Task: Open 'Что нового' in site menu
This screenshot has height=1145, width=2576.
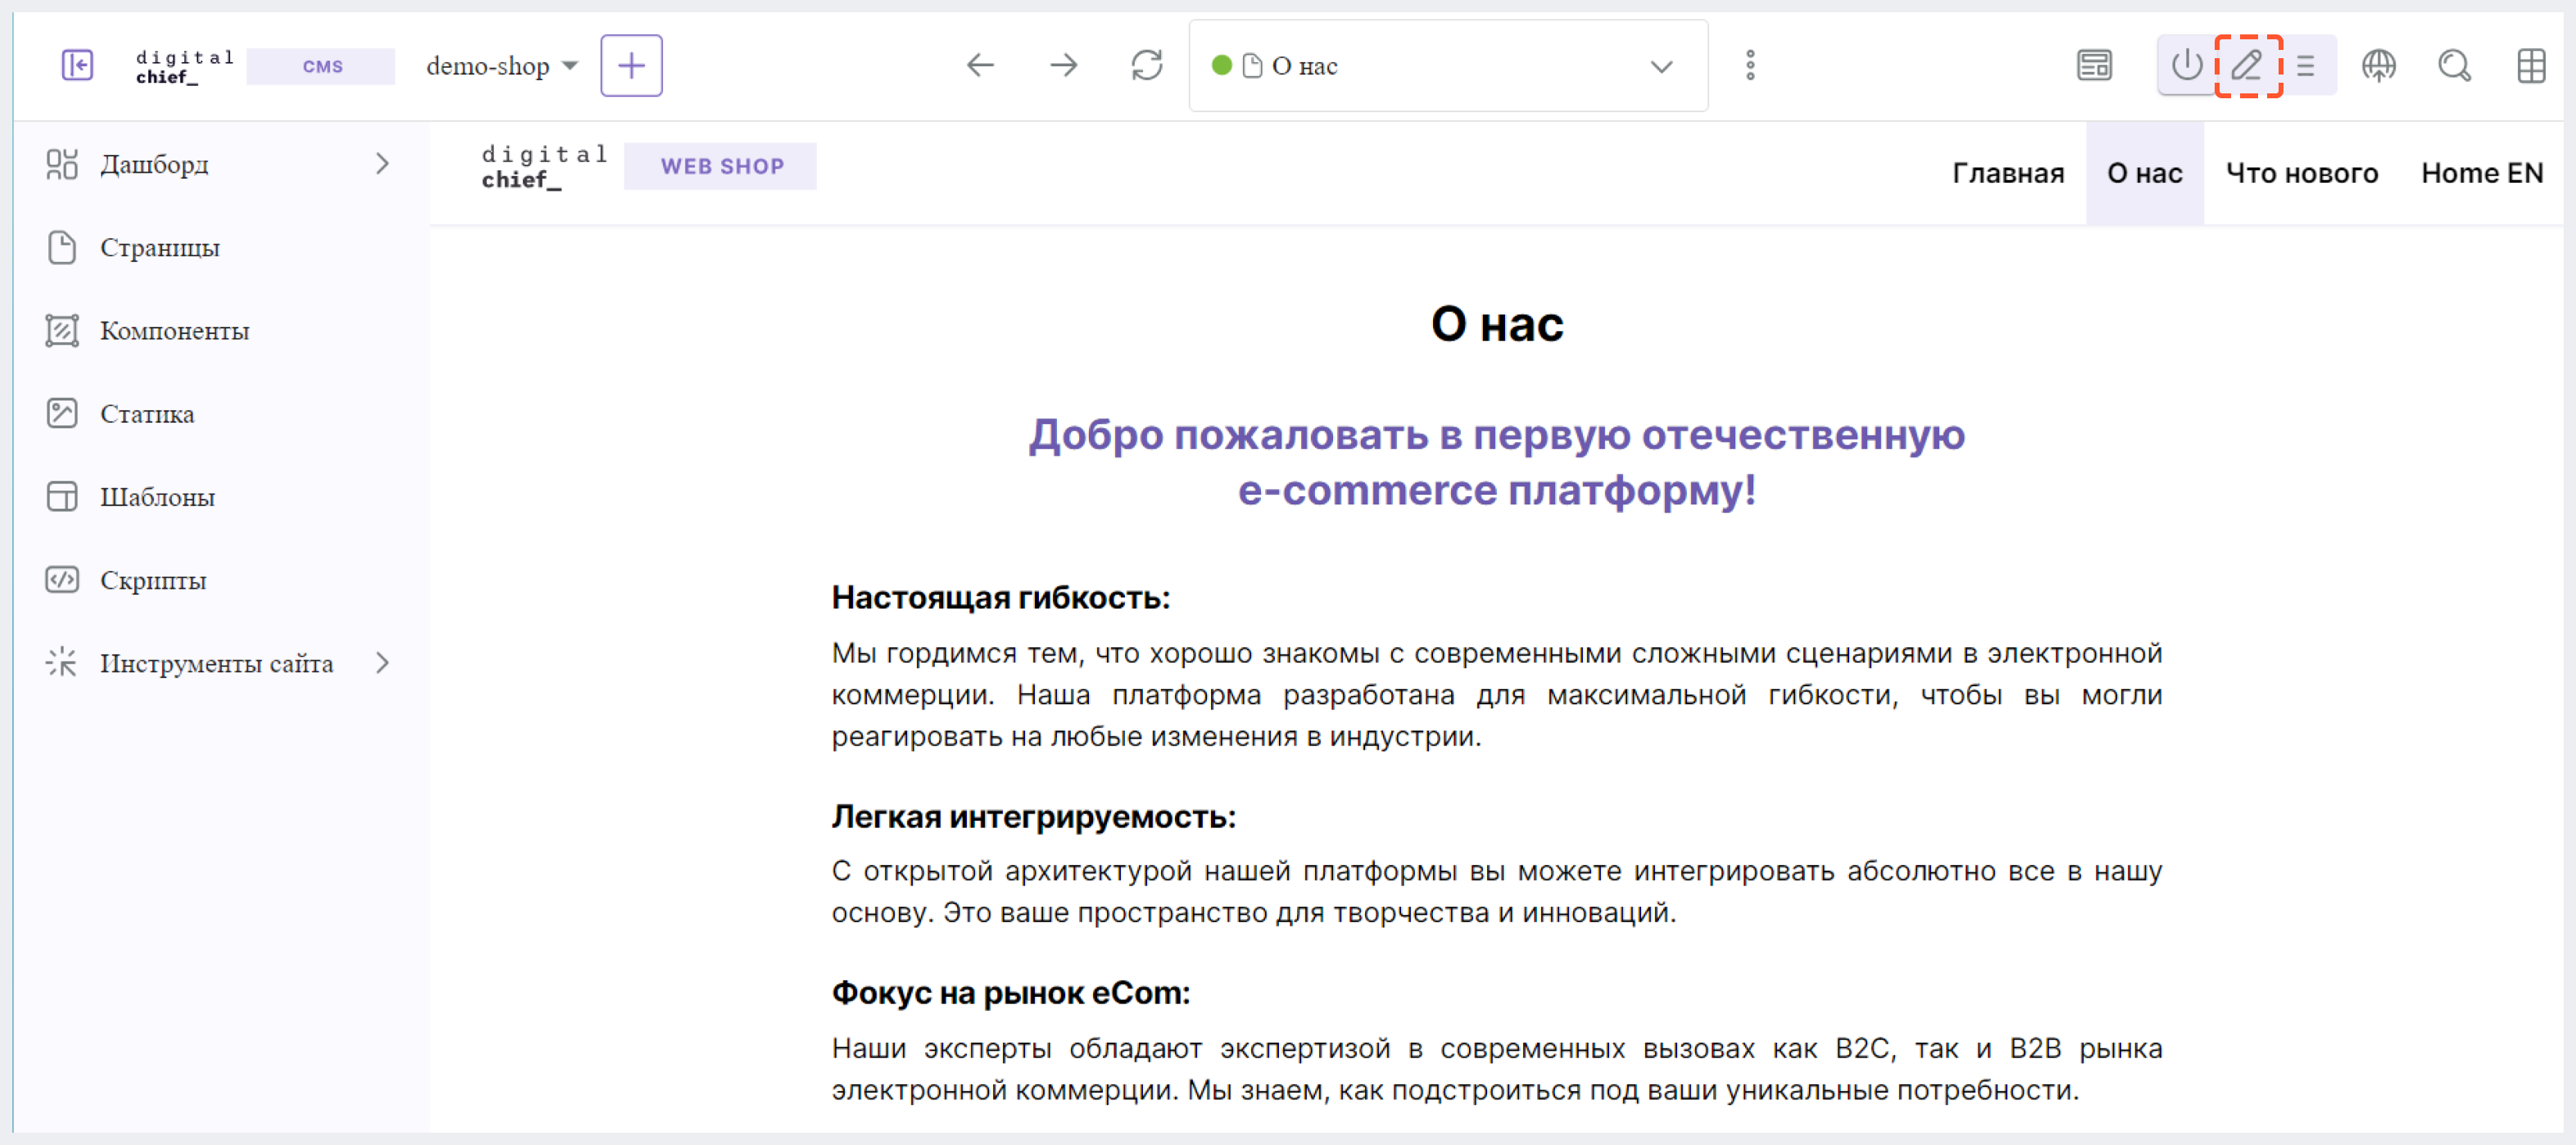Action: [2301, 173]
